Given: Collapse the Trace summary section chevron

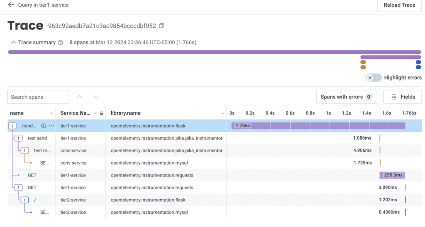Looking at the screenshot, I should [13, 43].
